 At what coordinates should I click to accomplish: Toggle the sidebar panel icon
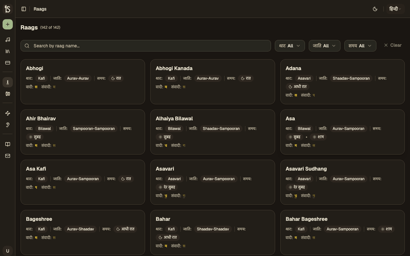coord(24,9)
